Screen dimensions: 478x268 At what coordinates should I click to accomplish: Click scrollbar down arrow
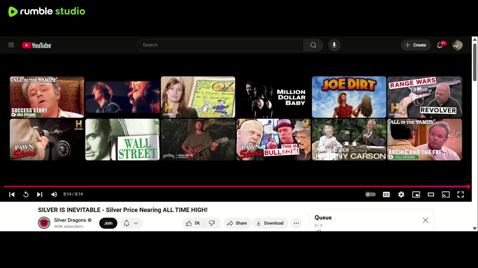pyautogui.click(x=475, y=229)
